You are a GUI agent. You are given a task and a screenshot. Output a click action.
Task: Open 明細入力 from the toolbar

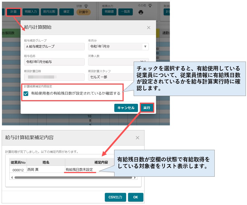coord(31,12)
